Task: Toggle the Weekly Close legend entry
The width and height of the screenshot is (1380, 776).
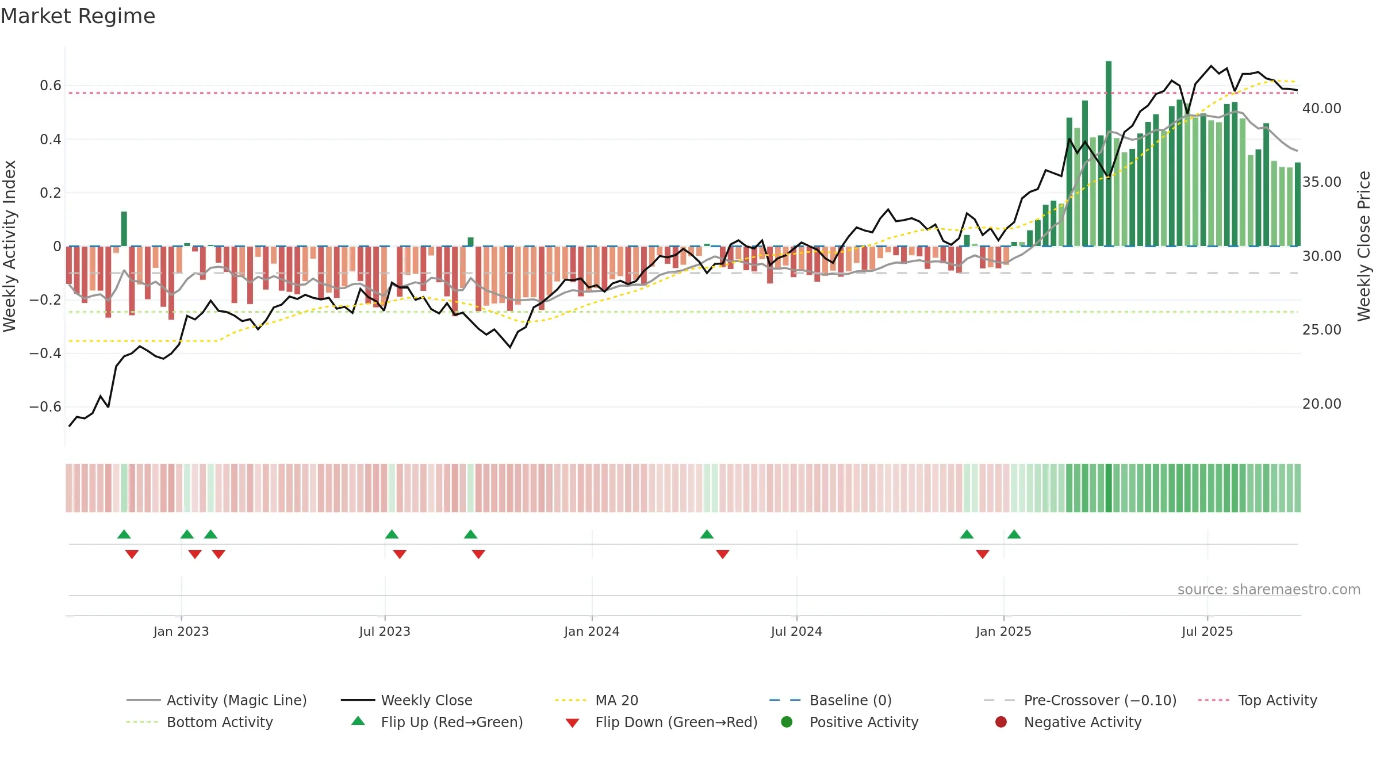Action: (407, 700)
